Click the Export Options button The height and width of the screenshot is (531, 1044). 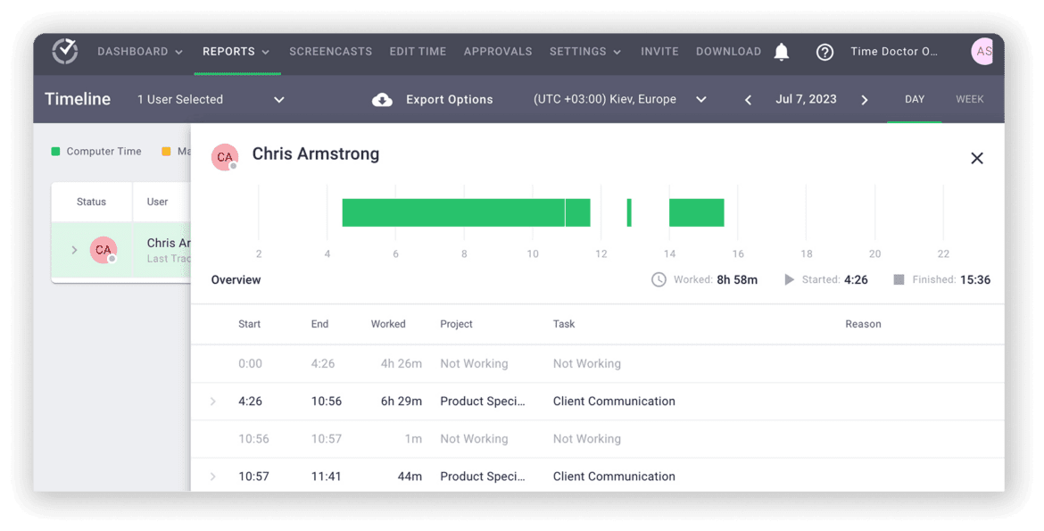(449, 99)
